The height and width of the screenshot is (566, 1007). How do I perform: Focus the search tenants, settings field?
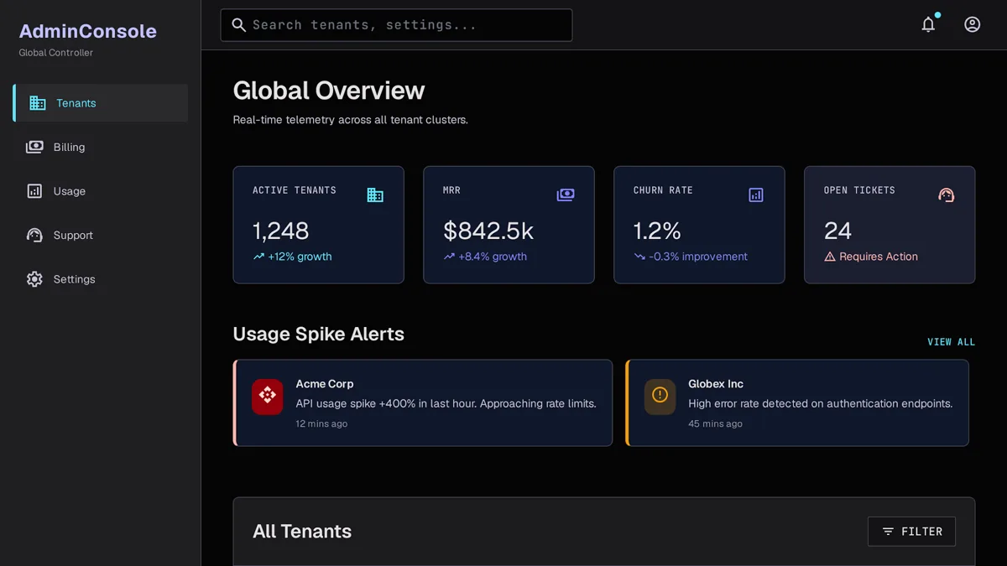pos(396,25)
